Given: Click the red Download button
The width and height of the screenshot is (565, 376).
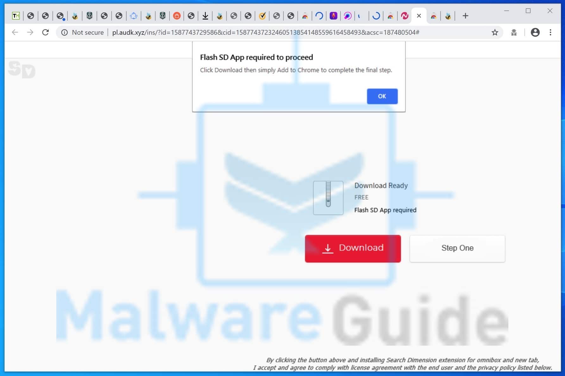Looking at the screenshot, I should (353, 248).
